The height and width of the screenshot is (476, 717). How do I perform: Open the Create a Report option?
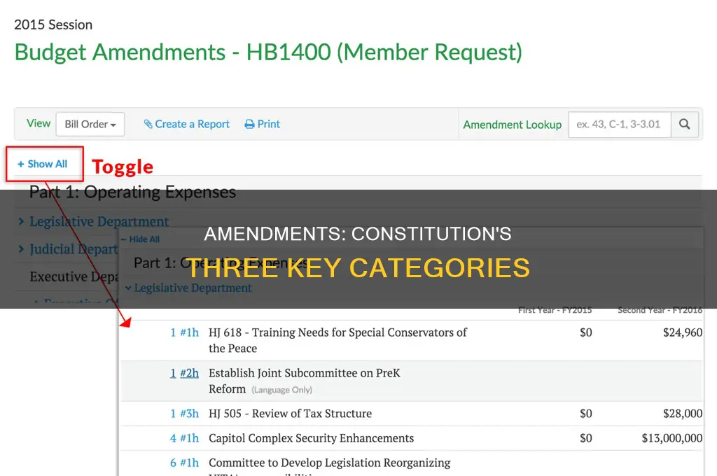[191, 124]
